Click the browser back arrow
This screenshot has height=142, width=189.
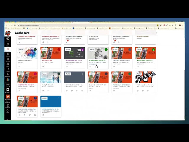[x=6, y=25]
